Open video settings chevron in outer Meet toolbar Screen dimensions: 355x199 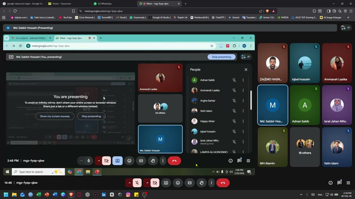coord(147,183)
